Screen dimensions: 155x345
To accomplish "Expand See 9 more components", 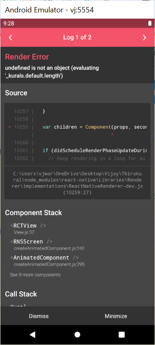I will (x=35, y=275).
